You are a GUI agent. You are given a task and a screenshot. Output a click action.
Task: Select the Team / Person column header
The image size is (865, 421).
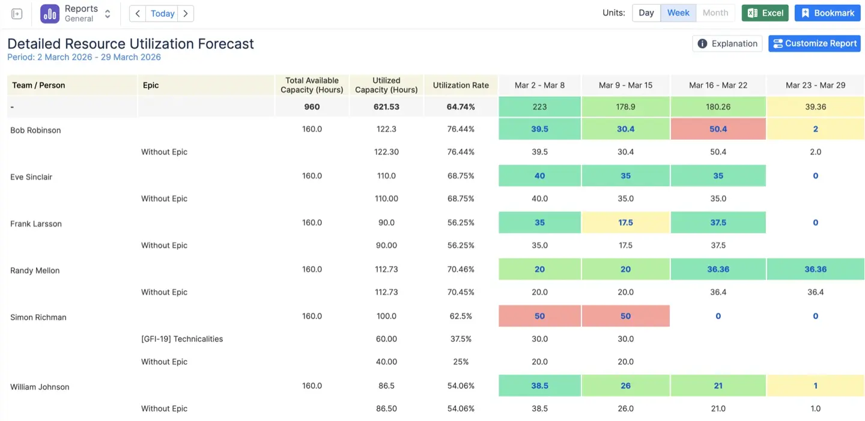pyautogui.click(x=38, y=85)
